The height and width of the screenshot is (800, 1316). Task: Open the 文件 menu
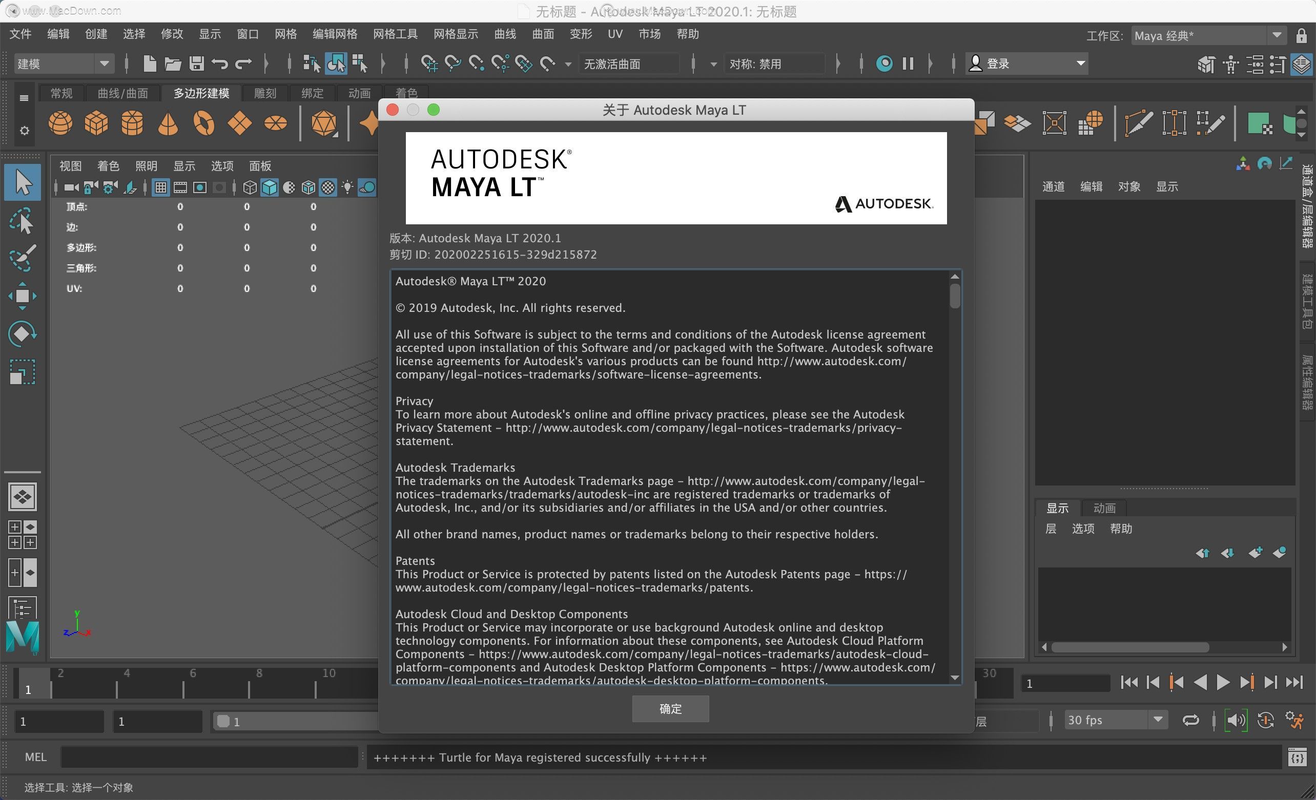(20, 34)
